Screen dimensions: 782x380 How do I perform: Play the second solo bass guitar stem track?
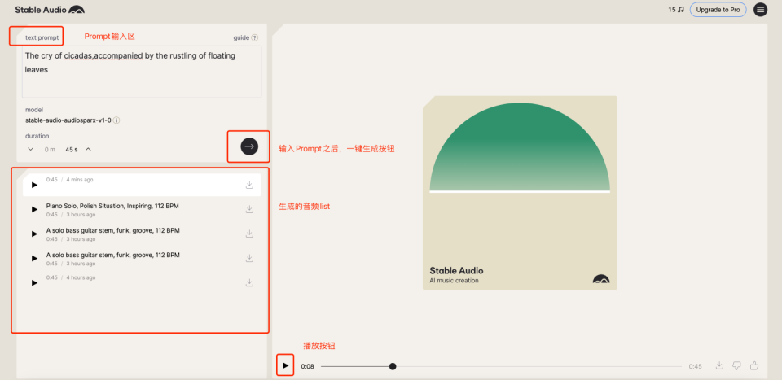click(34, 258)
